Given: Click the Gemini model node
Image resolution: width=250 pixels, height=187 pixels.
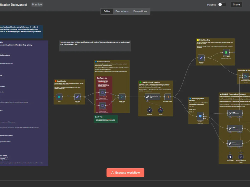Looking at the screenshot, I should pyautogui.click(x=160, y=110).
